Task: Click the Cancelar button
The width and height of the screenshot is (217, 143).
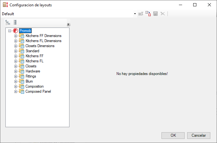Action: coord(199,135)
